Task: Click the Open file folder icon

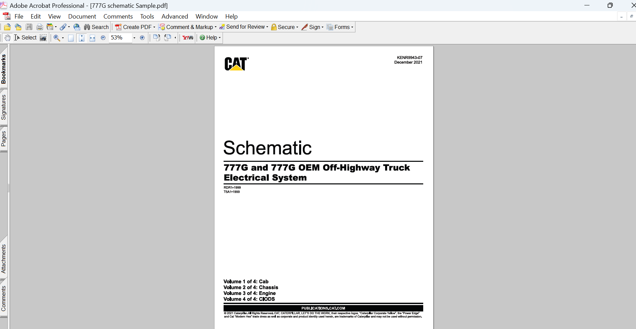Action: click(7, 27)
